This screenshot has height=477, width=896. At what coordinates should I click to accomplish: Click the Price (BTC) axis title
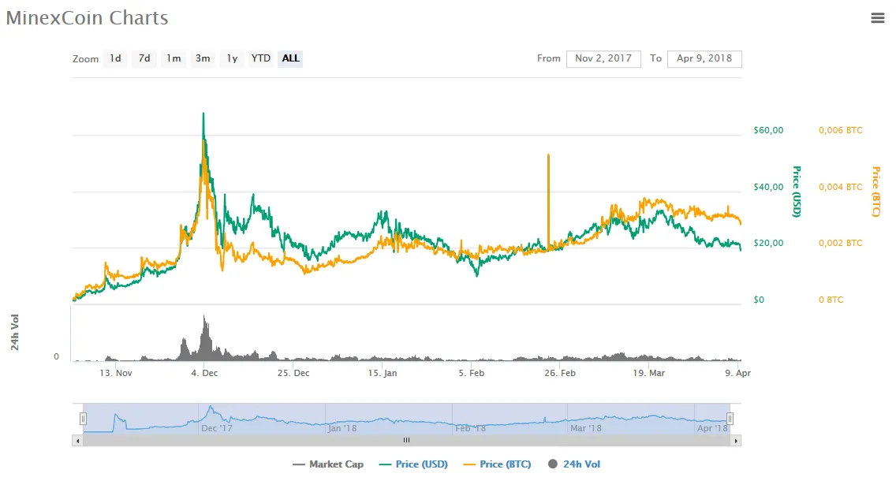[875, 192]
